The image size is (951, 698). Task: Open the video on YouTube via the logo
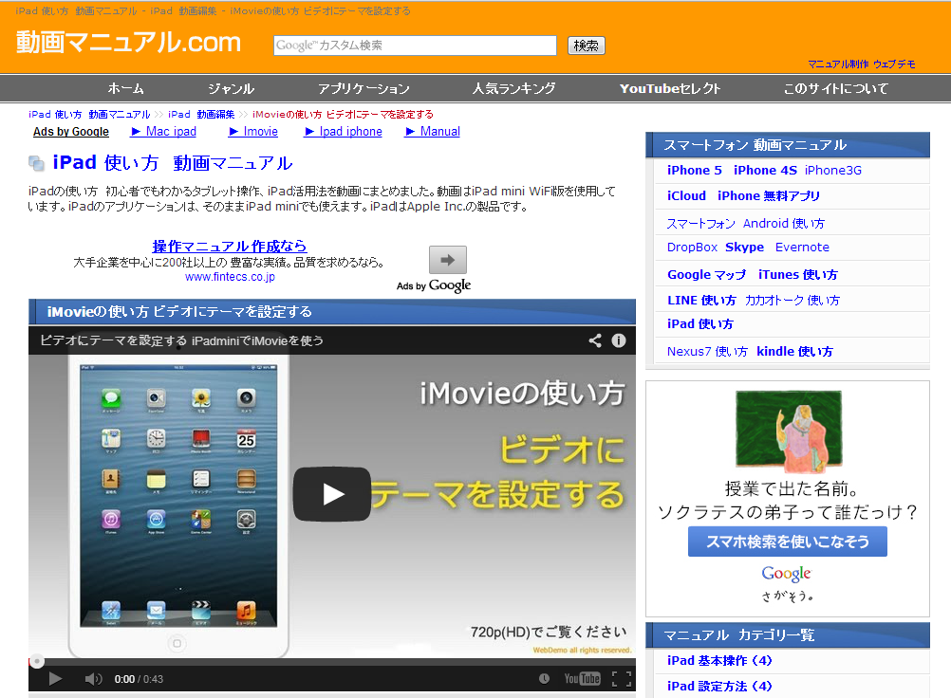click(582, 678)
